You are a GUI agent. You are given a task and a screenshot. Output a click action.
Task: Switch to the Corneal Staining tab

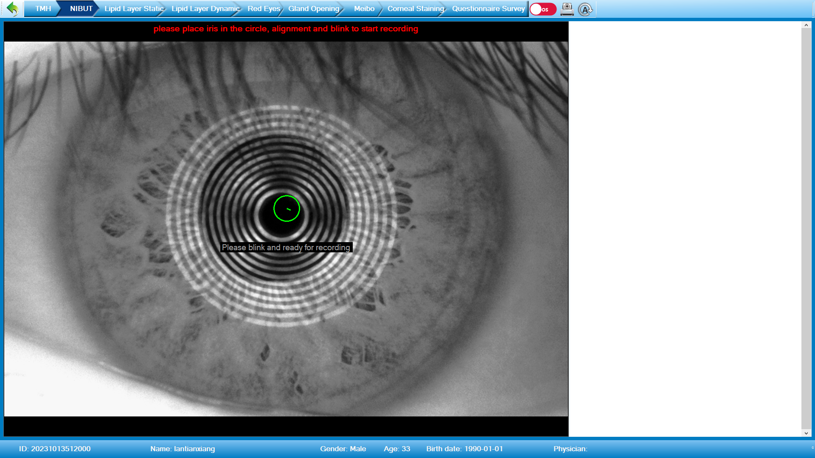tap(414, 8)
